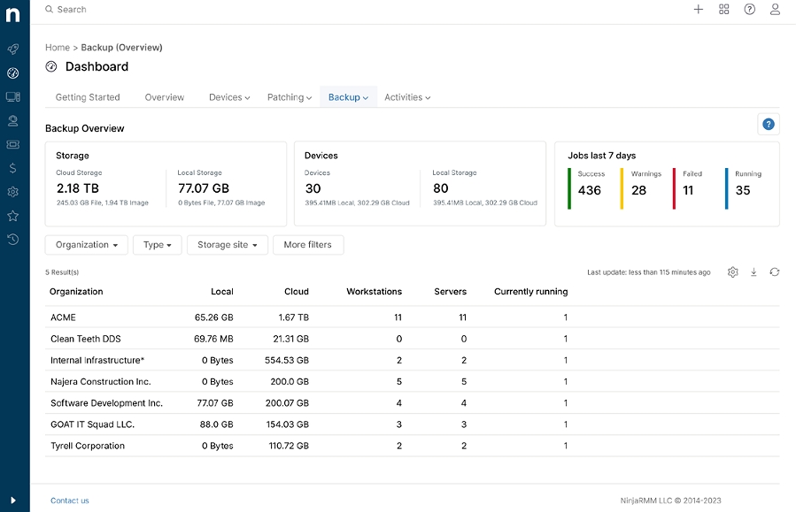Click the dashboard icon beside the Dashboard title
Screen dimensions: 796x512
(51, 66)
